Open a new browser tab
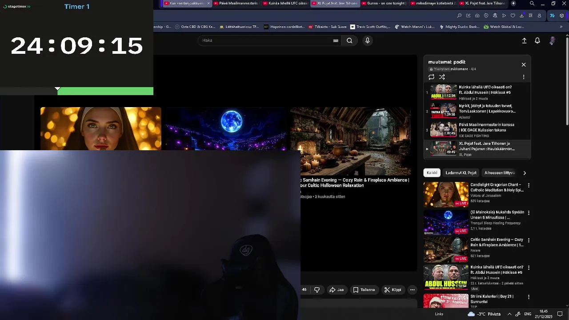This screenshot has height=320, width=569. coord(513,3)
